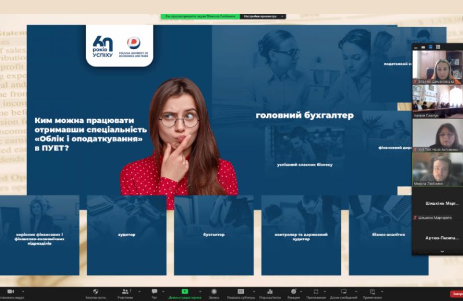Open the Реакции reactions icon

(x=293, y=291)
